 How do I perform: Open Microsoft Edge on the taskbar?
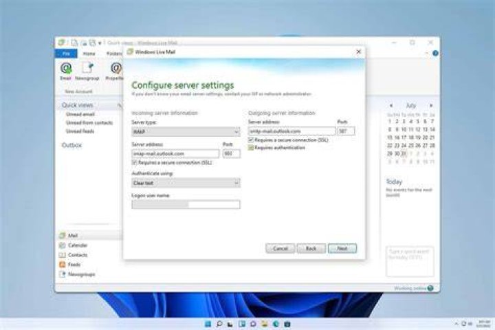coord(276,324)
